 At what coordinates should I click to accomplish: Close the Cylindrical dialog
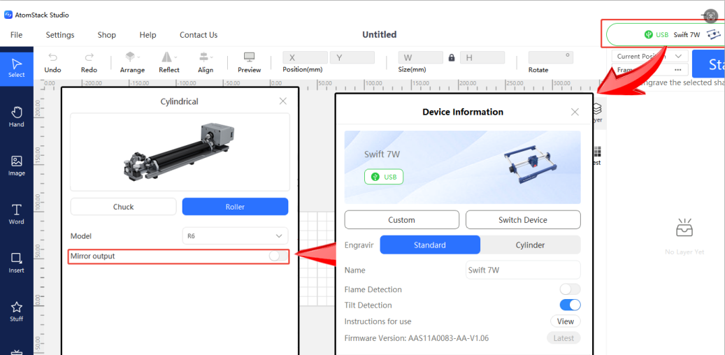(x=283, y=101)
